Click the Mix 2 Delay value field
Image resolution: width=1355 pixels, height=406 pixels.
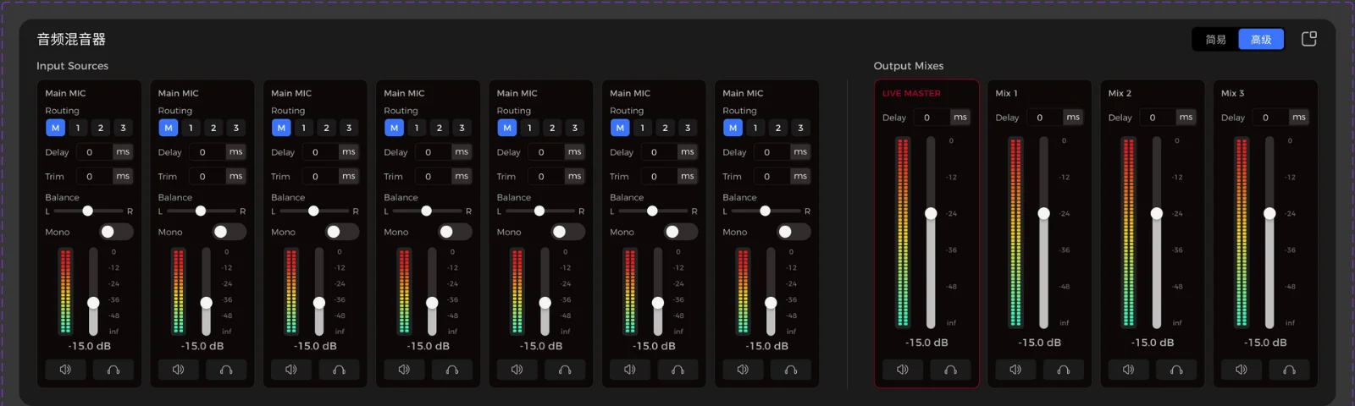1158,118
